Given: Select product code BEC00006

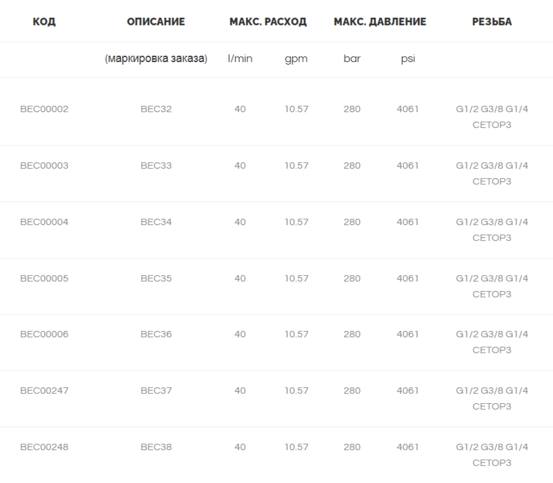Looking at the screenshot, I should coord(44,334).
